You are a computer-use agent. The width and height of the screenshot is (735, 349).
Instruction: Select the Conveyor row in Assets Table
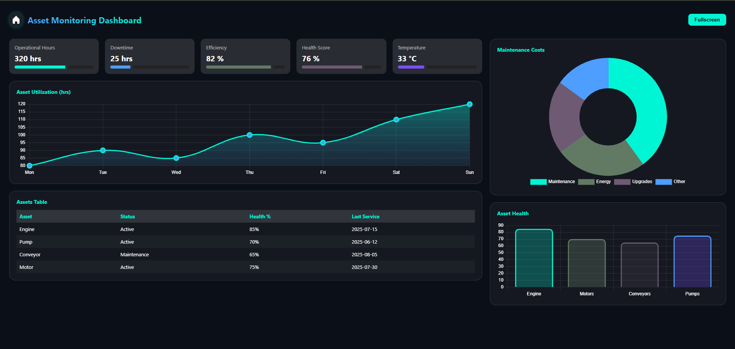pos(245,254)
